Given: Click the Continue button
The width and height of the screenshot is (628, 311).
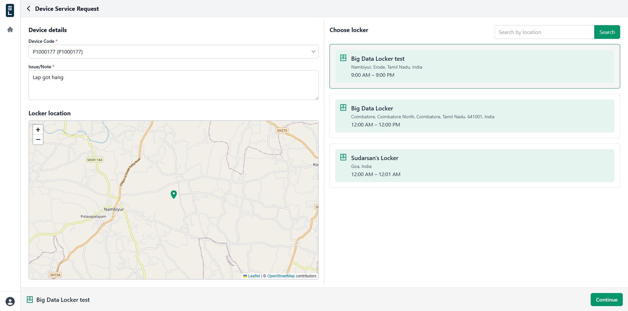Looking at the screenshot, I should coord(606,300).
